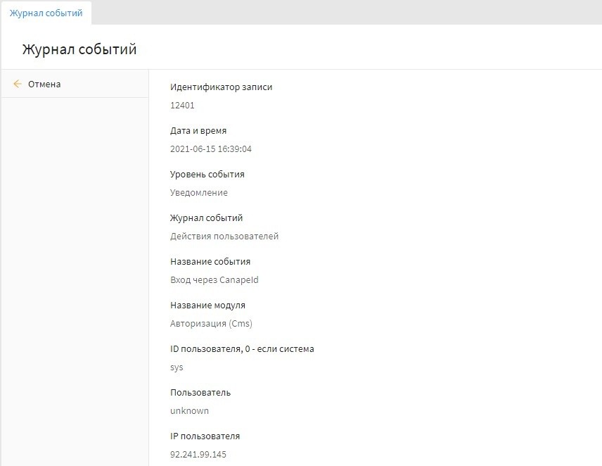Switch to the Журнал событий tab
602x466 pixels.
pyautogui.click(x=46, y=13)
